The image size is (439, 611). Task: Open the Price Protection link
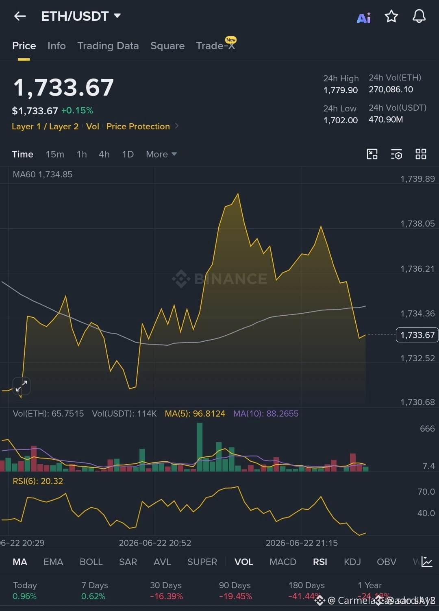click(138, 127)
